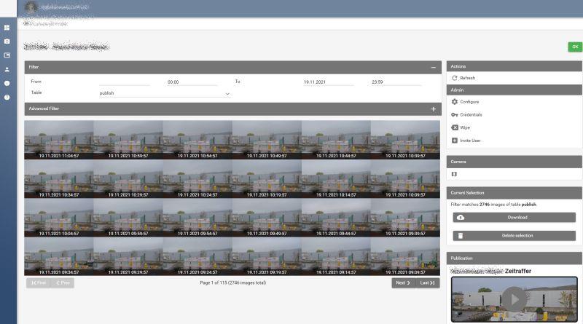Click the Wipe admin action

[x=464, y=127]
